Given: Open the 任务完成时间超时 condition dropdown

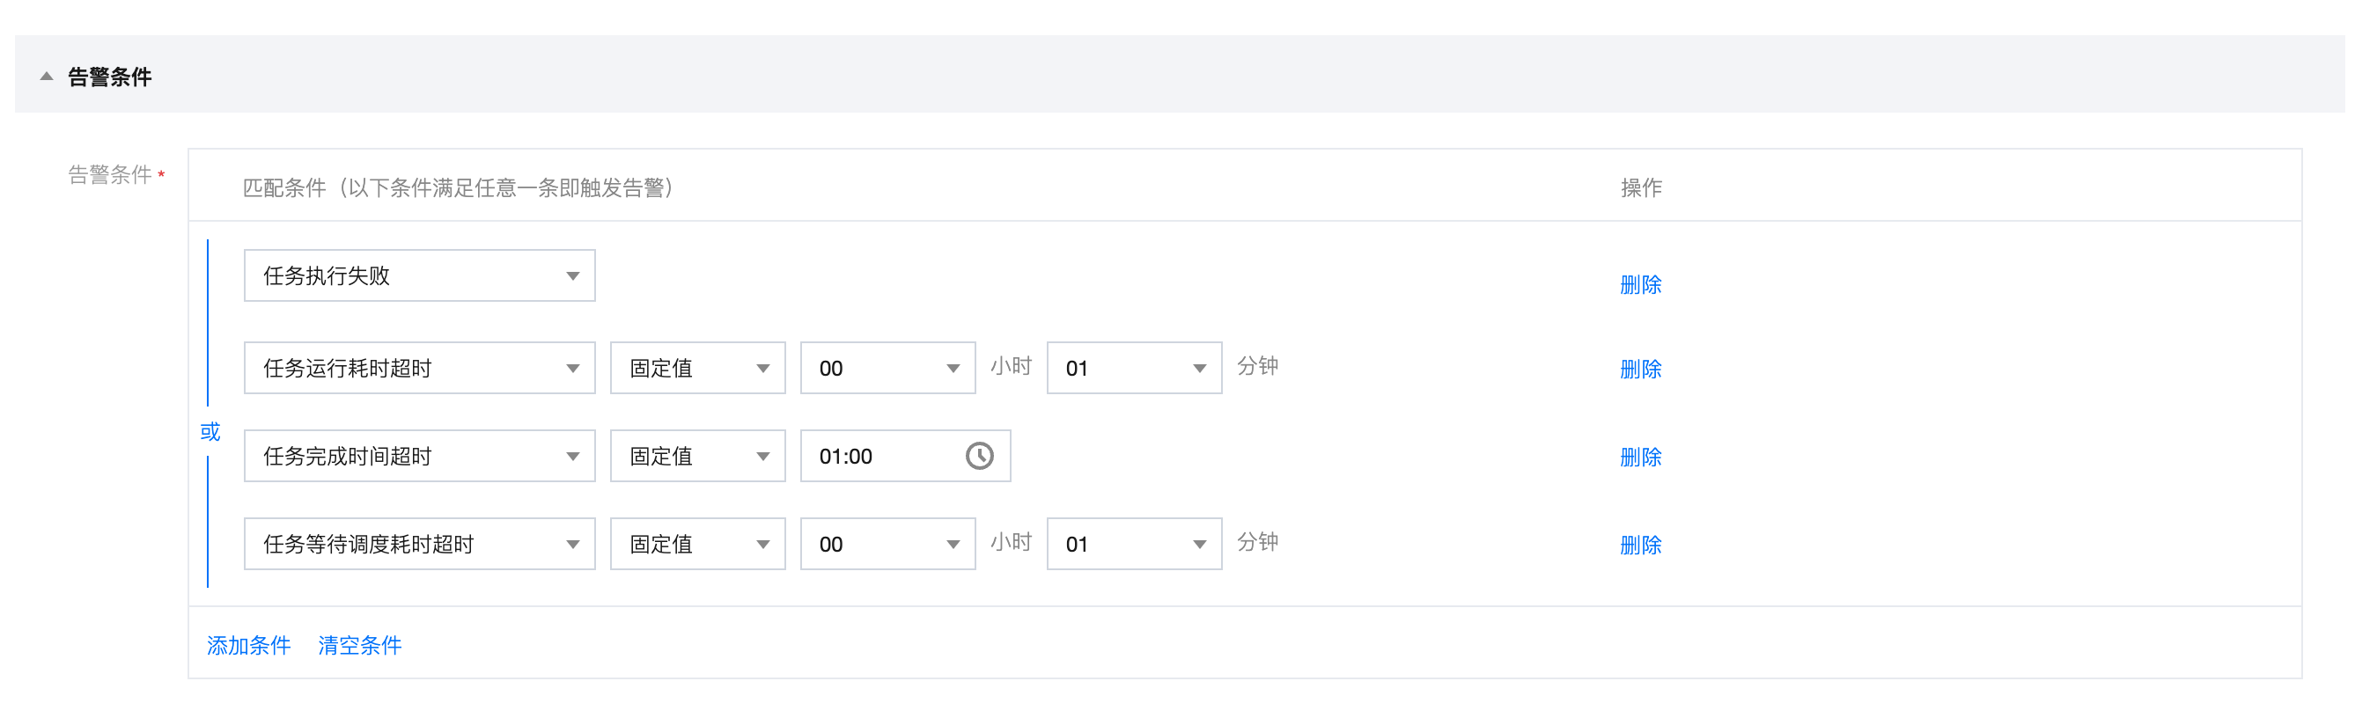Looking at the screenshot, I should pos(419,457).
